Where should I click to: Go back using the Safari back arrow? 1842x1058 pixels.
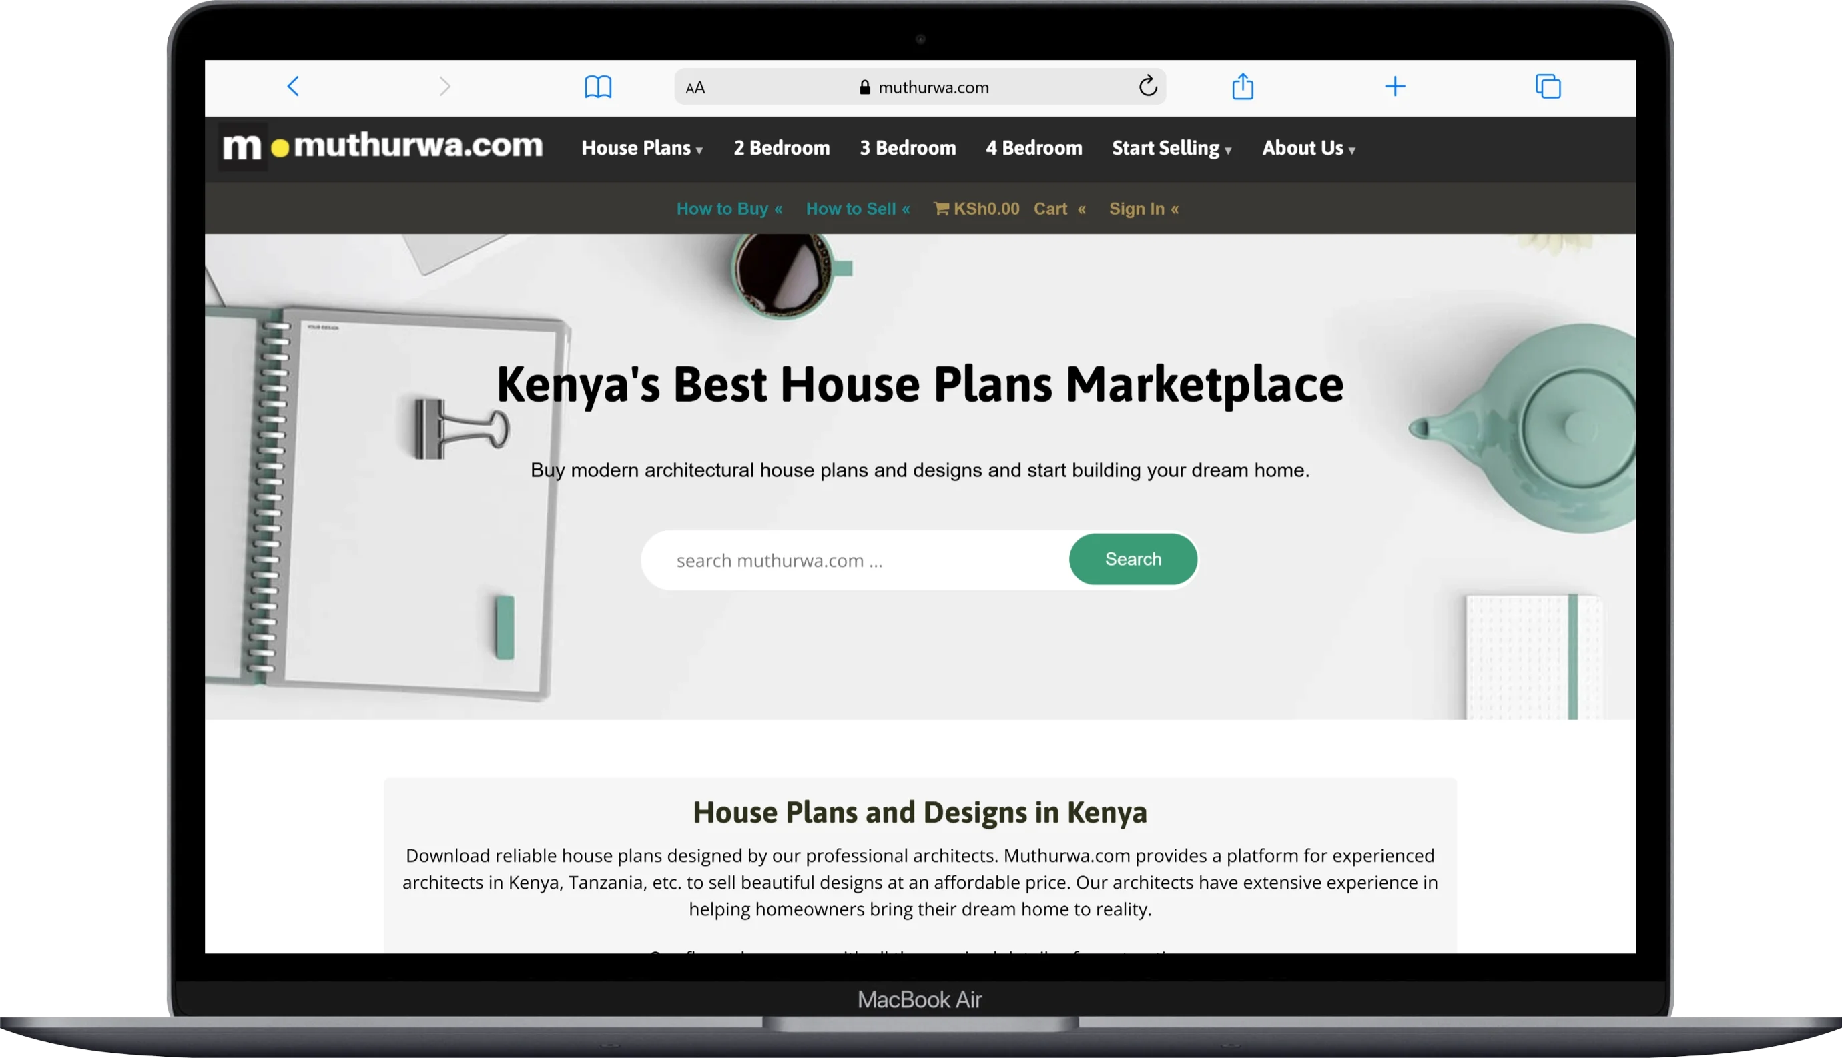tap(293, 87)
